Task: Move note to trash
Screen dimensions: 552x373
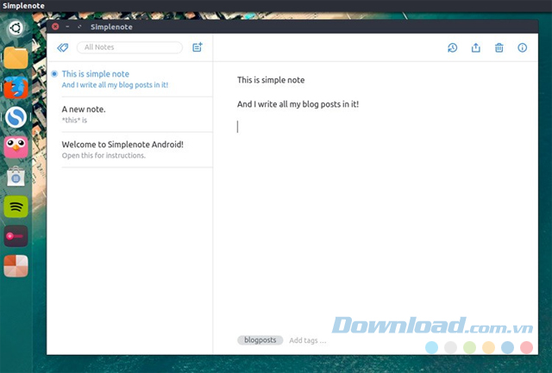Action: click(x=499, y=48)
